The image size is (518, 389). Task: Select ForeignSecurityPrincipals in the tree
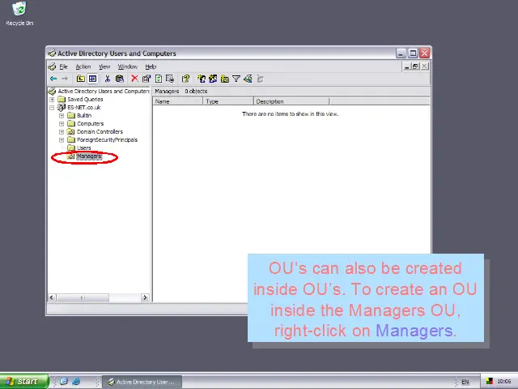[x=107, y=140]
